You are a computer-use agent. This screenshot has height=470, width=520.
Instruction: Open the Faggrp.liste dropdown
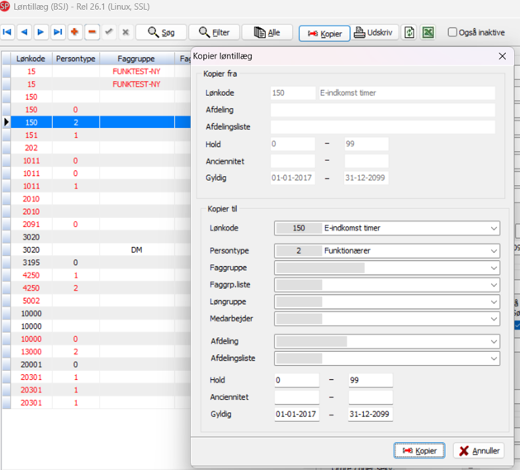click(x=494, y=285)
